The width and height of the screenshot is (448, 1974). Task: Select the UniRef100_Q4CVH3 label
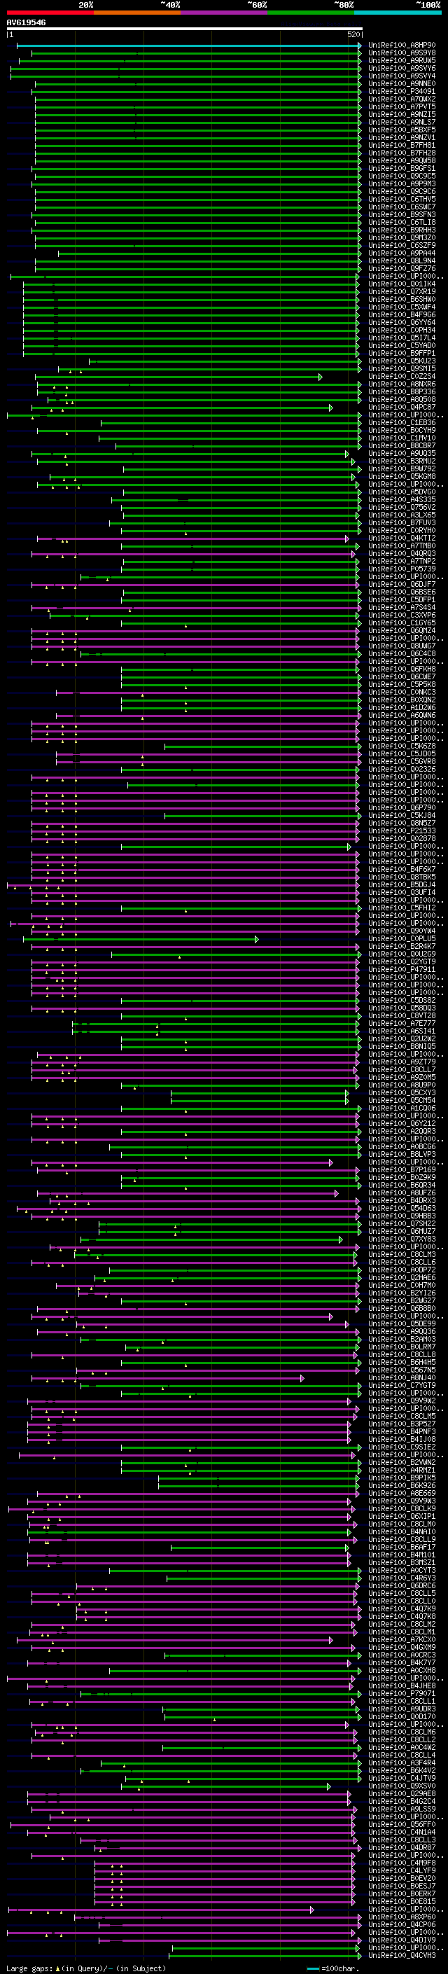pyautogui.click(x=402, y=1955)
